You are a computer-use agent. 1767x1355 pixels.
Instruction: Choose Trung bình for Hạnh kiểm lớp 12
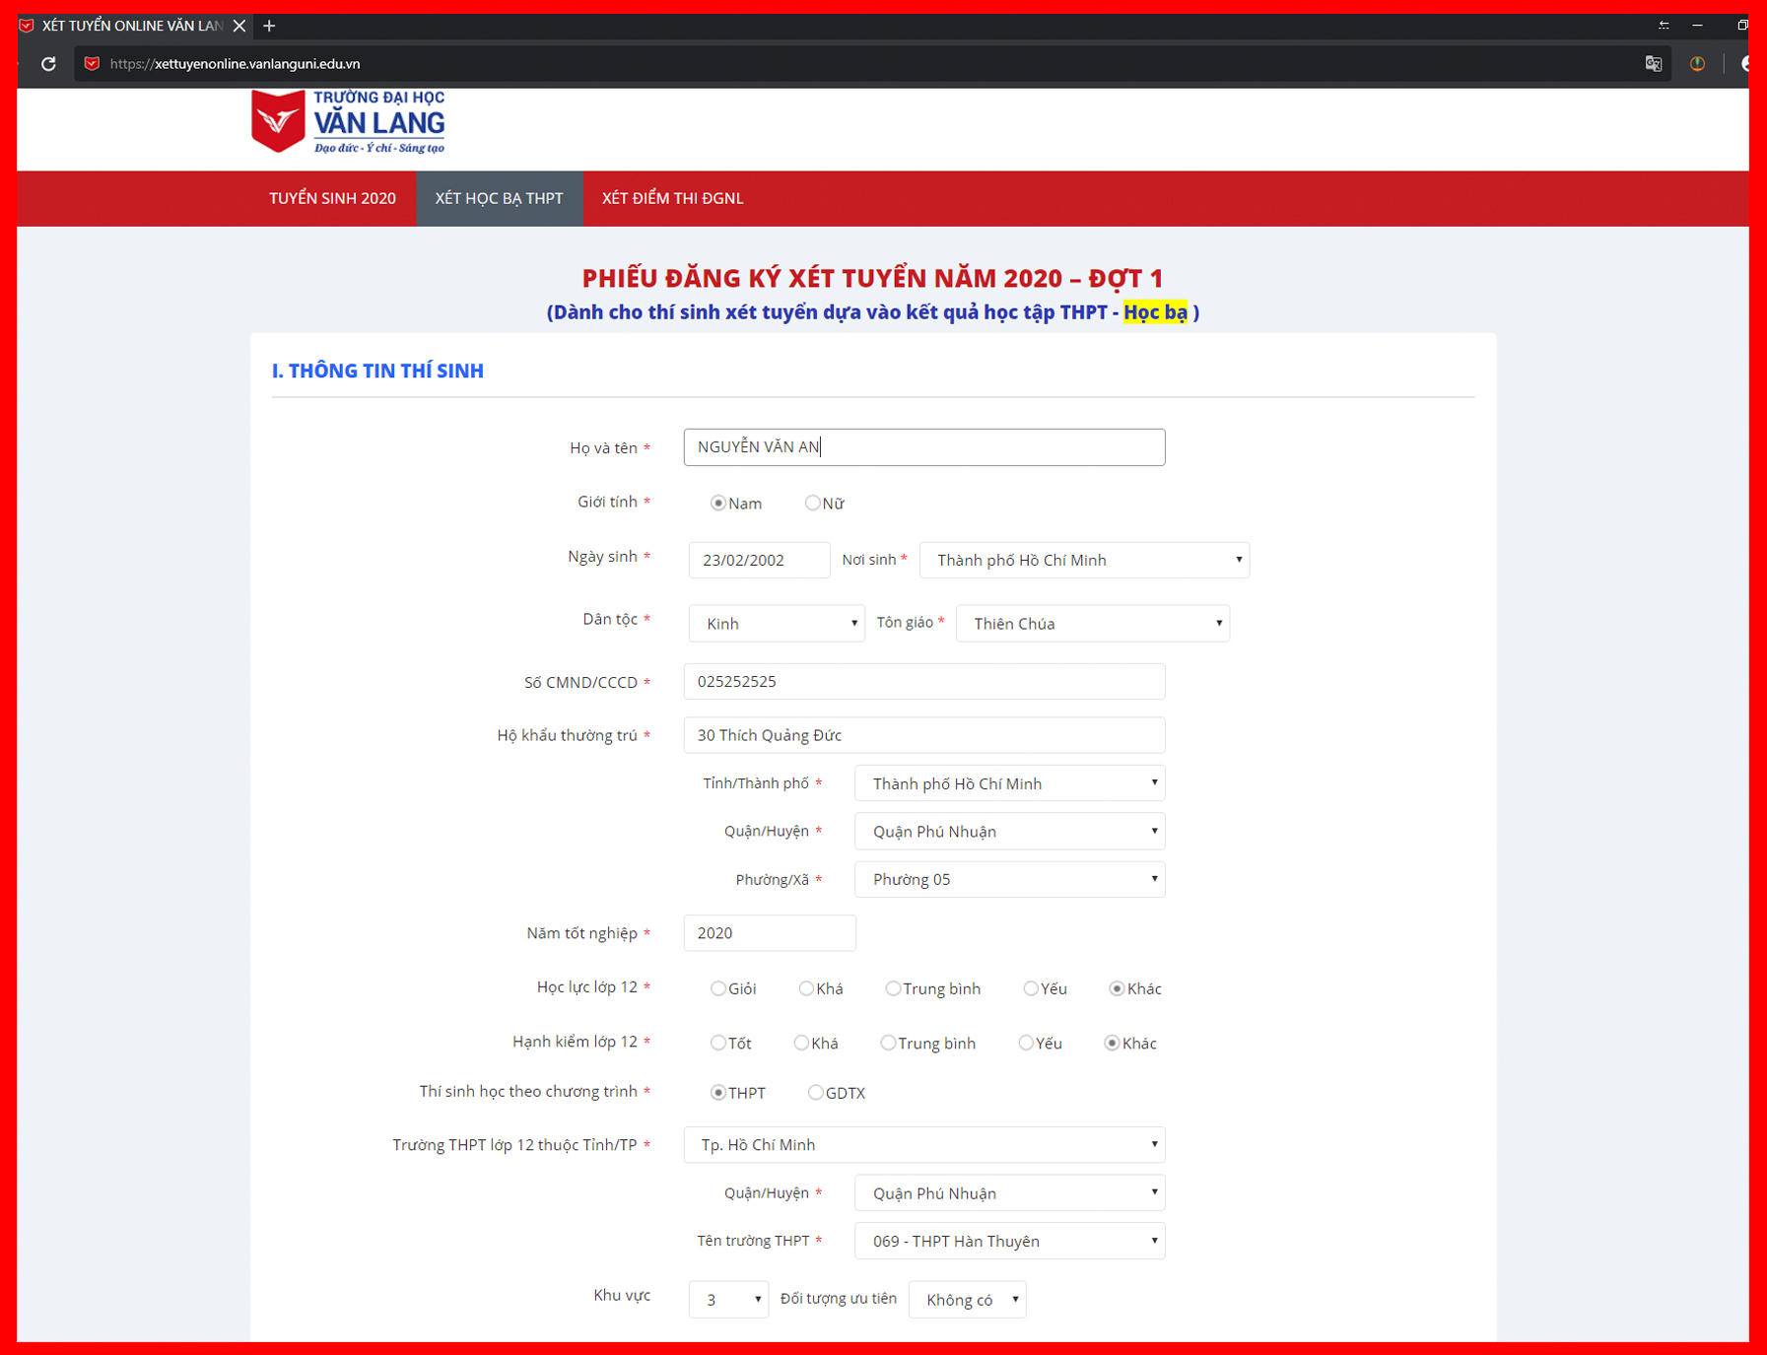(888, 1043)
